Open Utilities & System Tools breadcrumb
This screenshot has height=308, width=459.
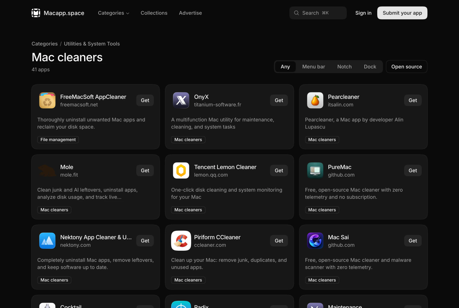click(92, 44)
